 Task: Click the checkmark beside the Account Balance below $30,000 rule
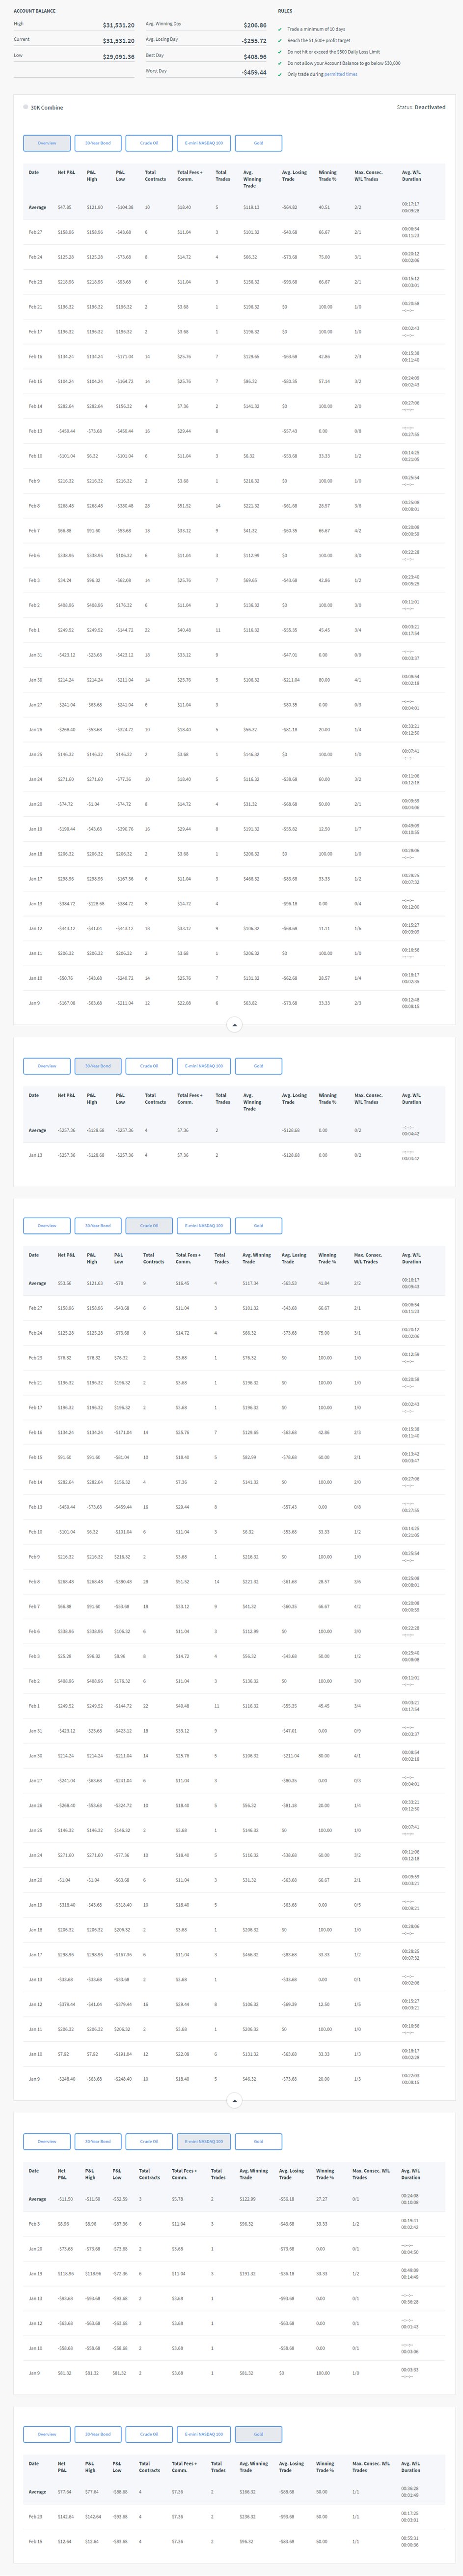pyautogui.click(x=280, y=63)
